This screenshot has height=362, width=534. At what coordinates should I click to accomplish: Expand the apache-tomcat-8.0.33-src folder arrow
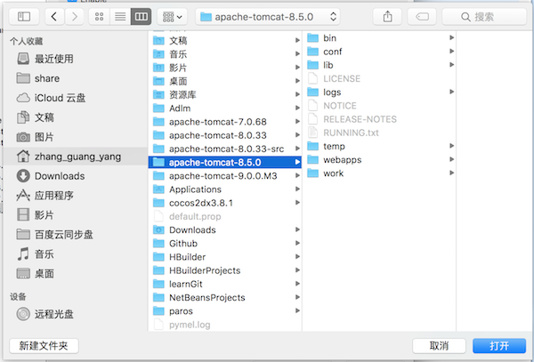point(297,149)
